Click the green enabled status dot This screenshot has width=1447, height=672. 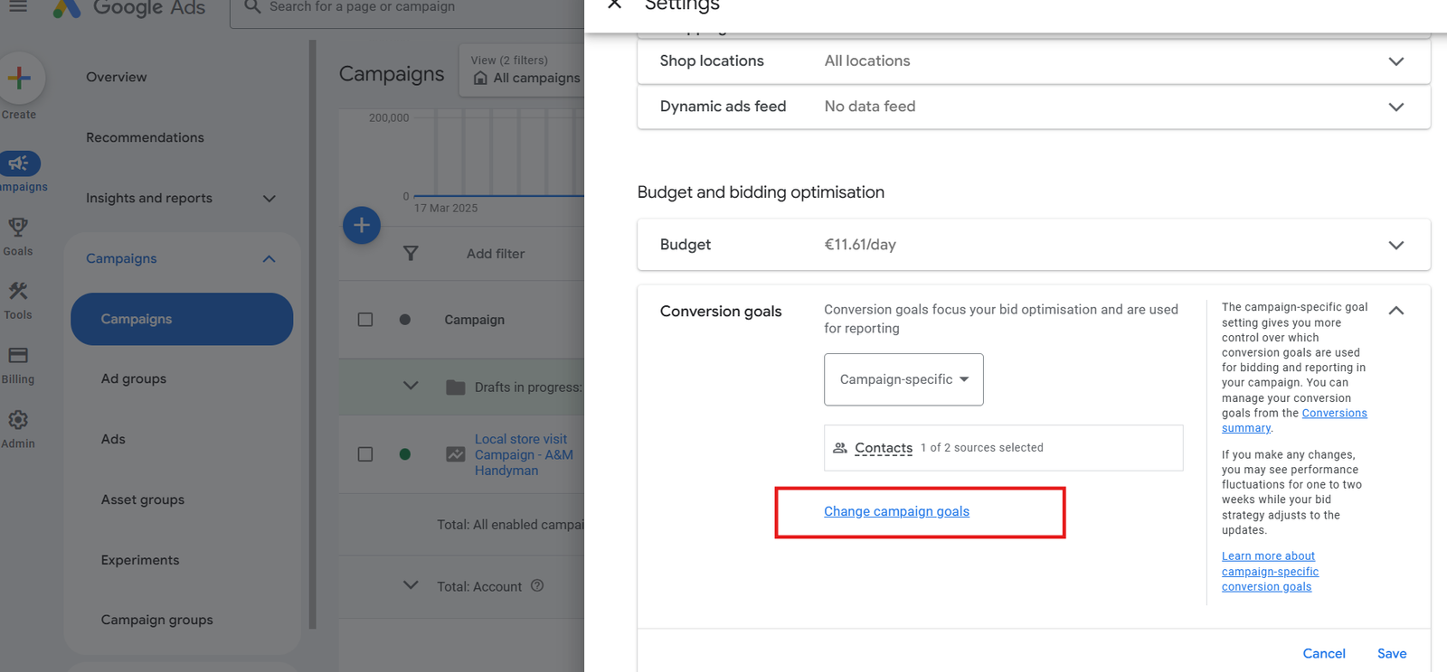click(x=405, y=454)
